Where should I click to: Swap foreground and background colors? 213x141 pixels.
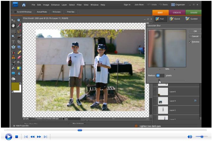[x=20, y=83]
